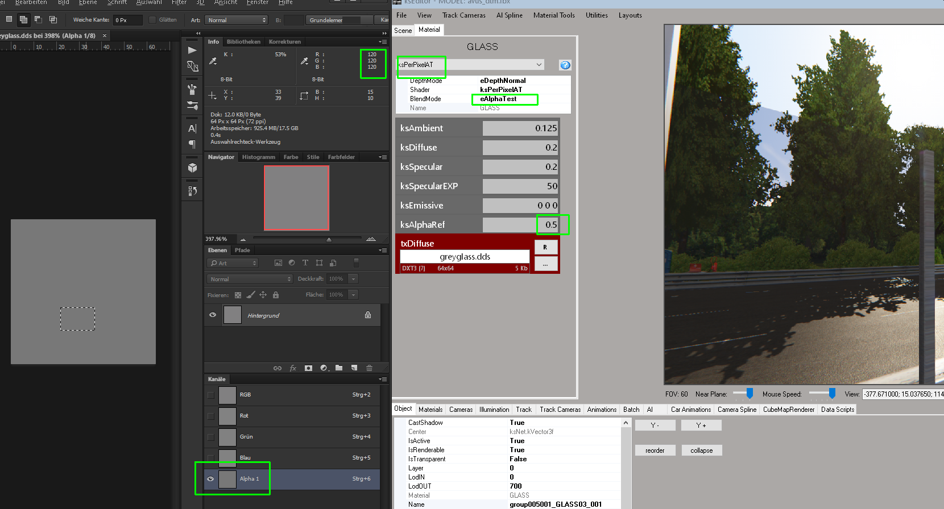Toggle visibility of Alpha 1 channel

pos(211,479)
